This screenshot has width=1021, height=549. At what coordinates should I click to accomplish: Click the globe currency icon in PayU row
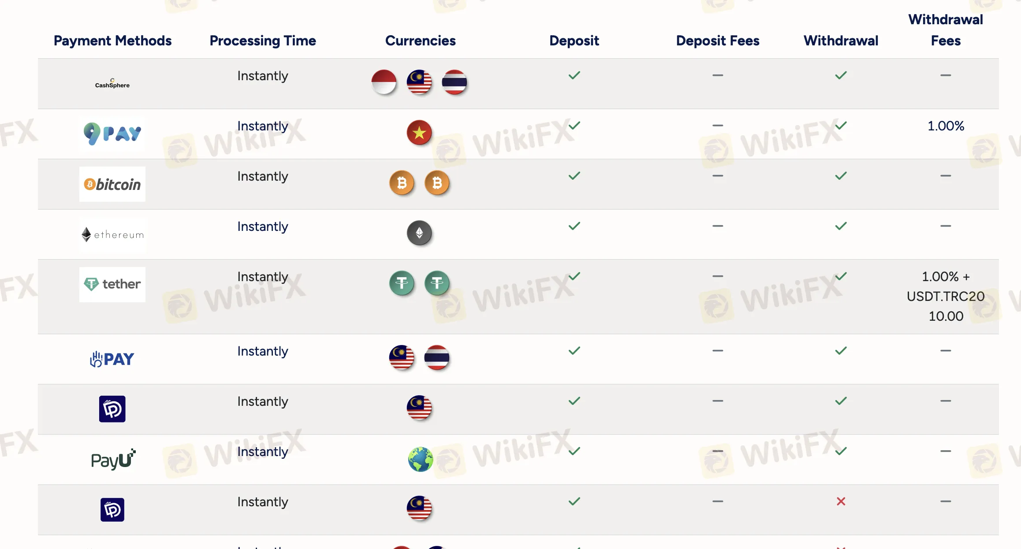coord(420,459)
